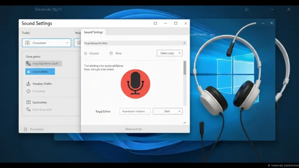Click the icon on the blue Cueeo Bfdee item
Screen dimensions: 299x168
tap(28, 72)
